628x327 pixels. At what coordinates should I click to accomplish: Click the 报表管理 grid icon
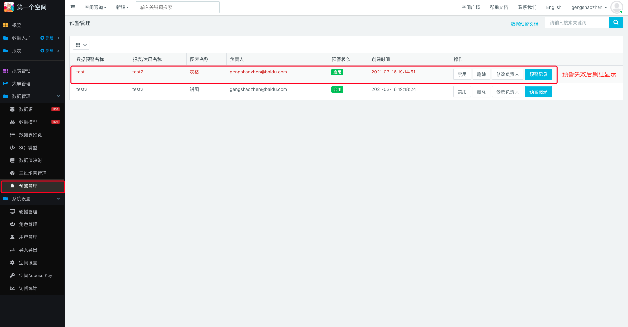[x=6, y=71]
